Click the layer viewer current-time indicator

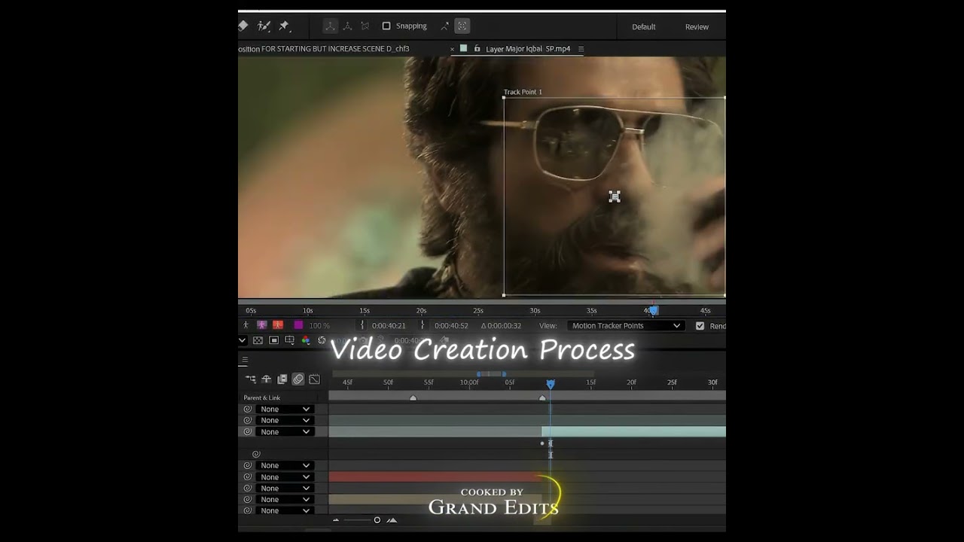click(x=654, y=309)
